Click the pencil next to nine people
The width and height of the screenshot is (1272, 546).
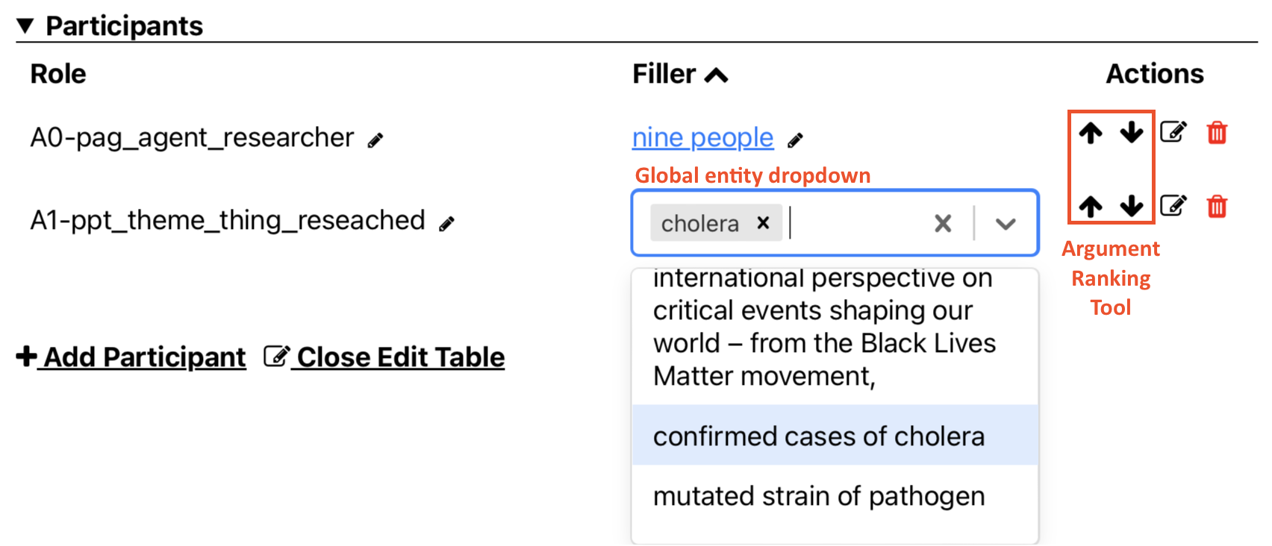[x=796, y=140]
